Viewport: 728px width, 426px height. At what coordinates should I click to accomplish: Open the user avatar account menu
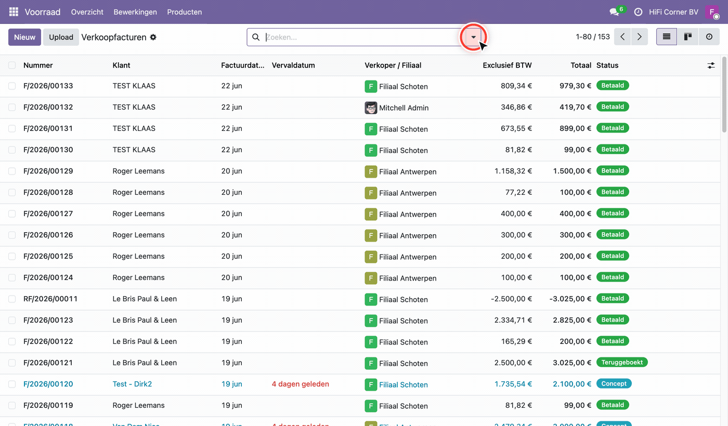click(x=712, y=12)
